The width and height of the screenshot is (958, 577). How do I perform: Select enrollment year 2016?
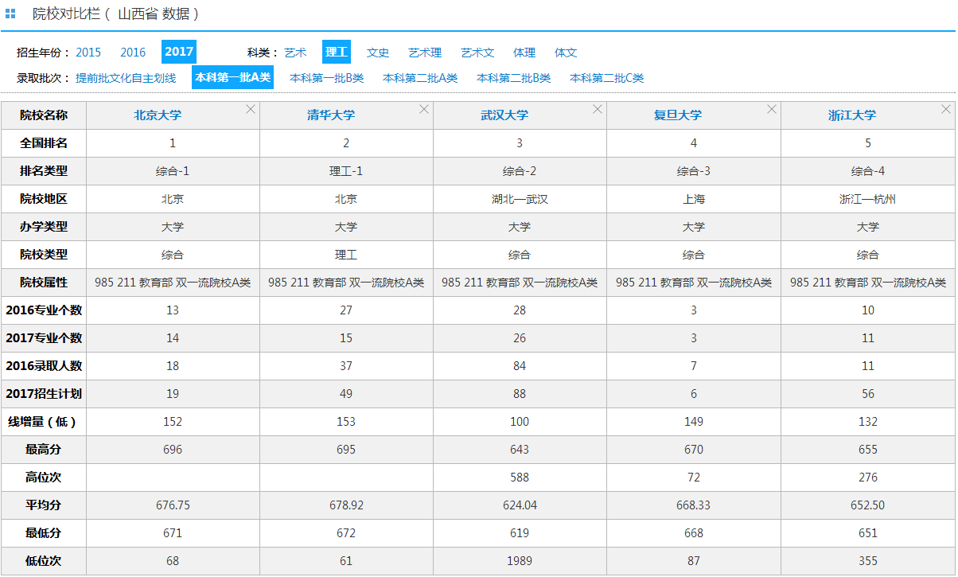pyautogui.click(x=133, y=53)
